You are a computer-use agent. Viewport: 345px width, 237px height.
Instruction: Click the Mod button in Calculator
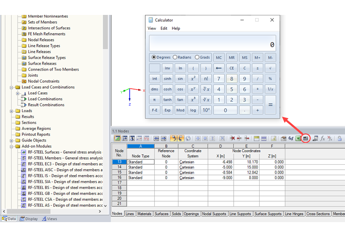tap(180, 110)
